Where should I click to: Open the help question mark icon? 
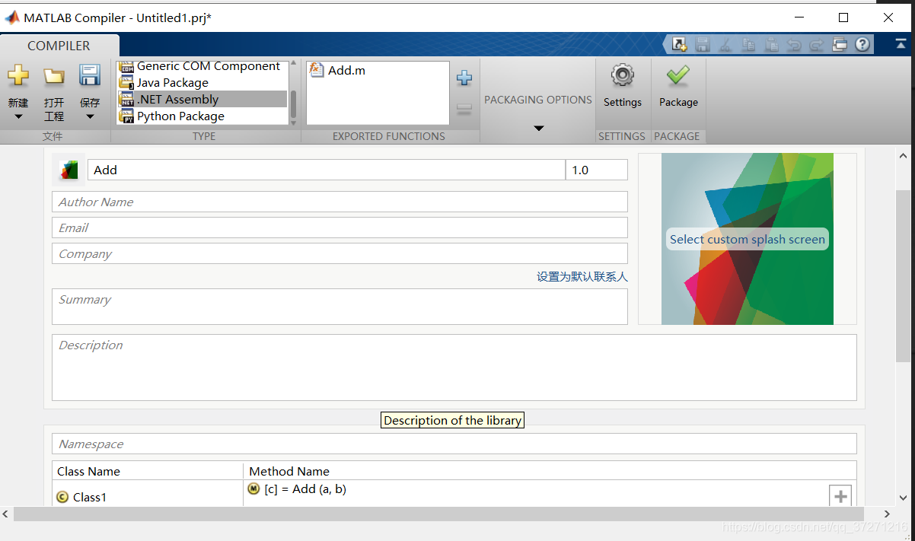point(862,45)
